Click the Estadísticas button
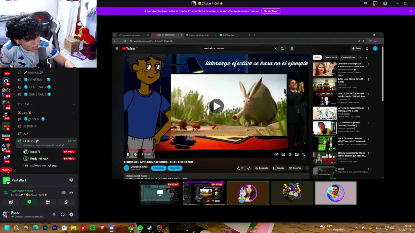The height and width of the screenshot is (233, 415). [x=159, y=168]
